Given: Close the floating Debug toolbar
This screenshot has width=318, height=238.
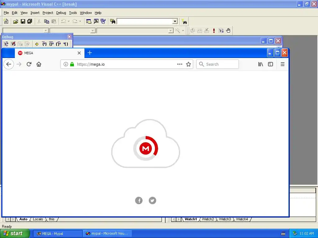Looking at the screenshot, I should (x=69, y=37).
